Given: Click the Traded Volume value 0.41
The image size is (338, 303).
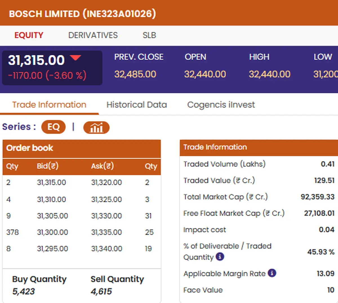Looking at the screenshot, I should pyautogui.click(x=328, y=164).
